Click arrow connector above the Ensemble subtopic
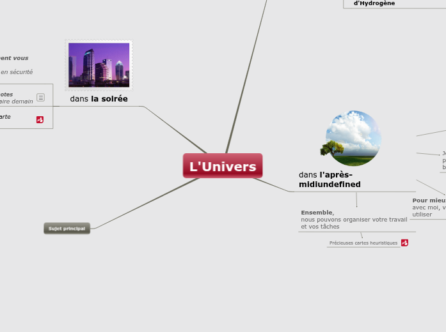446x332 pixels. pos(356,200)
